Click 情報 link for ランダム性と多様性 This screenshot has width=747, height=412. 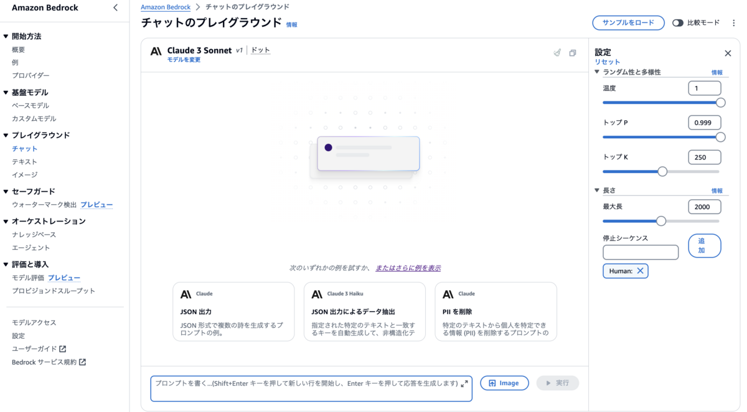pos(717,73)
